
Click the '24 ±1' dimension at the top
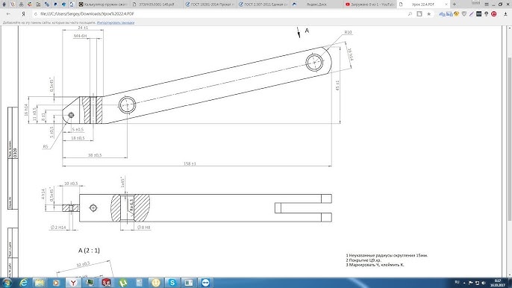pos(83,28)
